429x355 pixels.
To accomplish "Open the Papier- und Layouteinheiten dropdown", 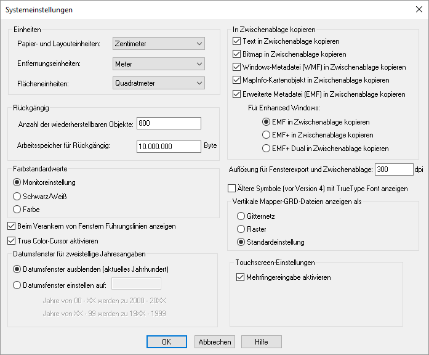I will 159,44.
